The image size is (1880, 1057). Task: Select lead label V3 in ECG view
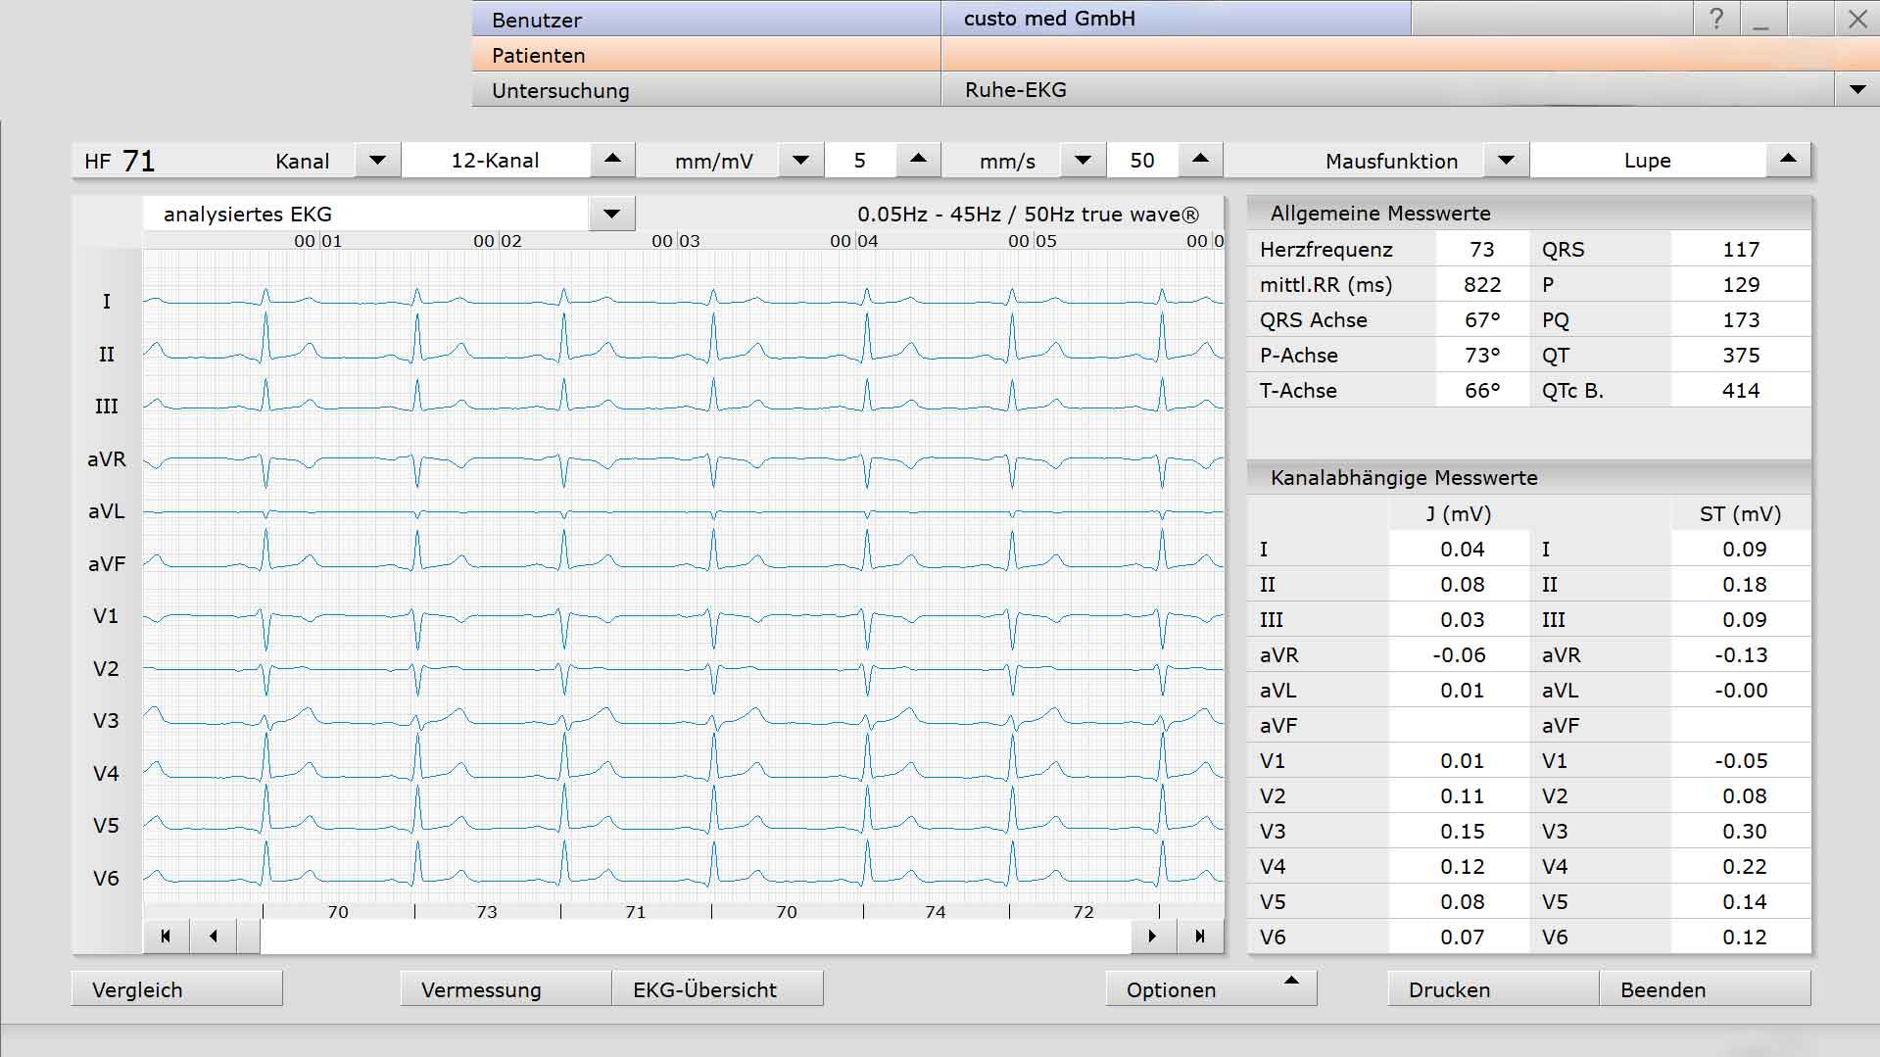click(106, 720)
